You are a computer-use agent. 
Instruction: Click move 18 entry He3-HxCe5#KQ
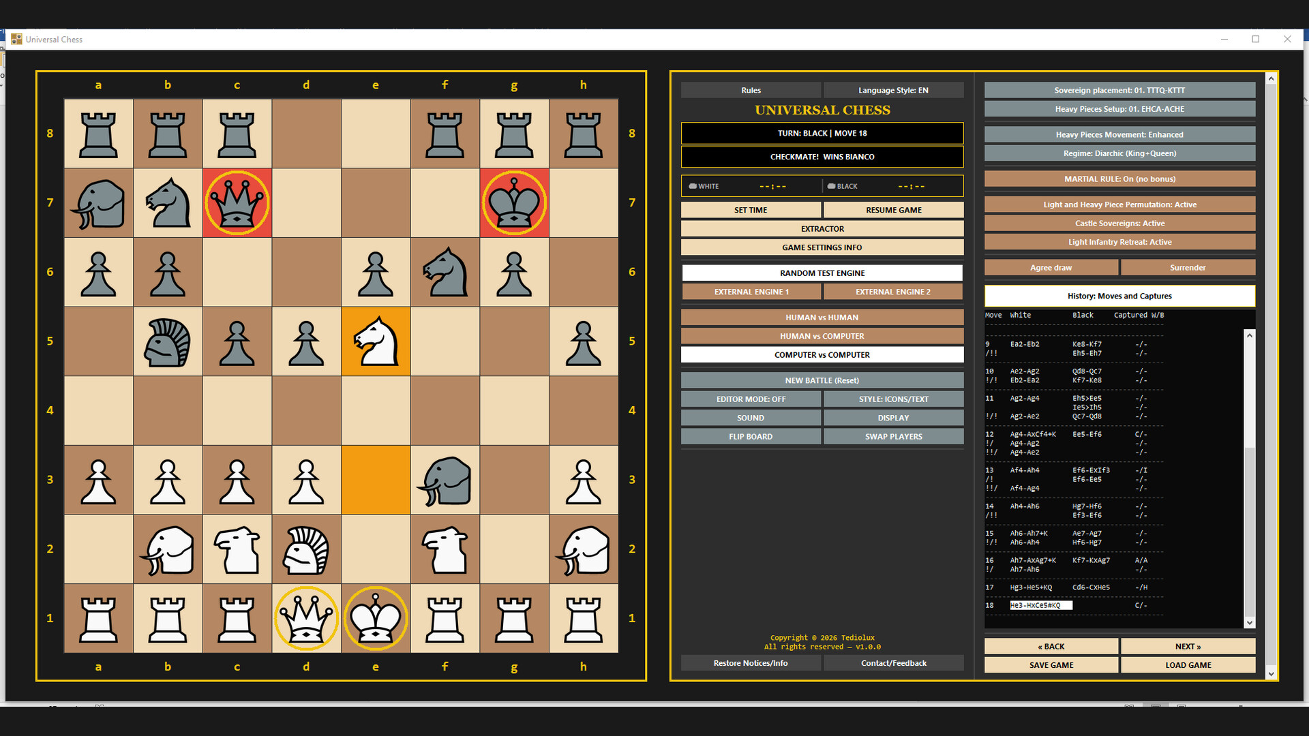click(x=1040, y=605)
